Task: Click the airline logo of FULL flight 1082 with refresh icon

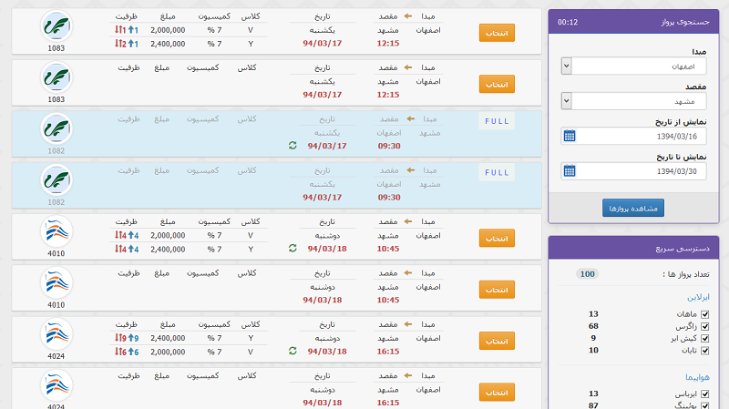Action: pos(56,128)
